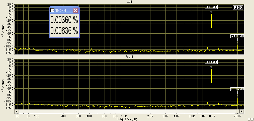The height and width of the screenshot is (121, 254).
Task: Select the THD+N window title bar
Action: tap(64, 11)
